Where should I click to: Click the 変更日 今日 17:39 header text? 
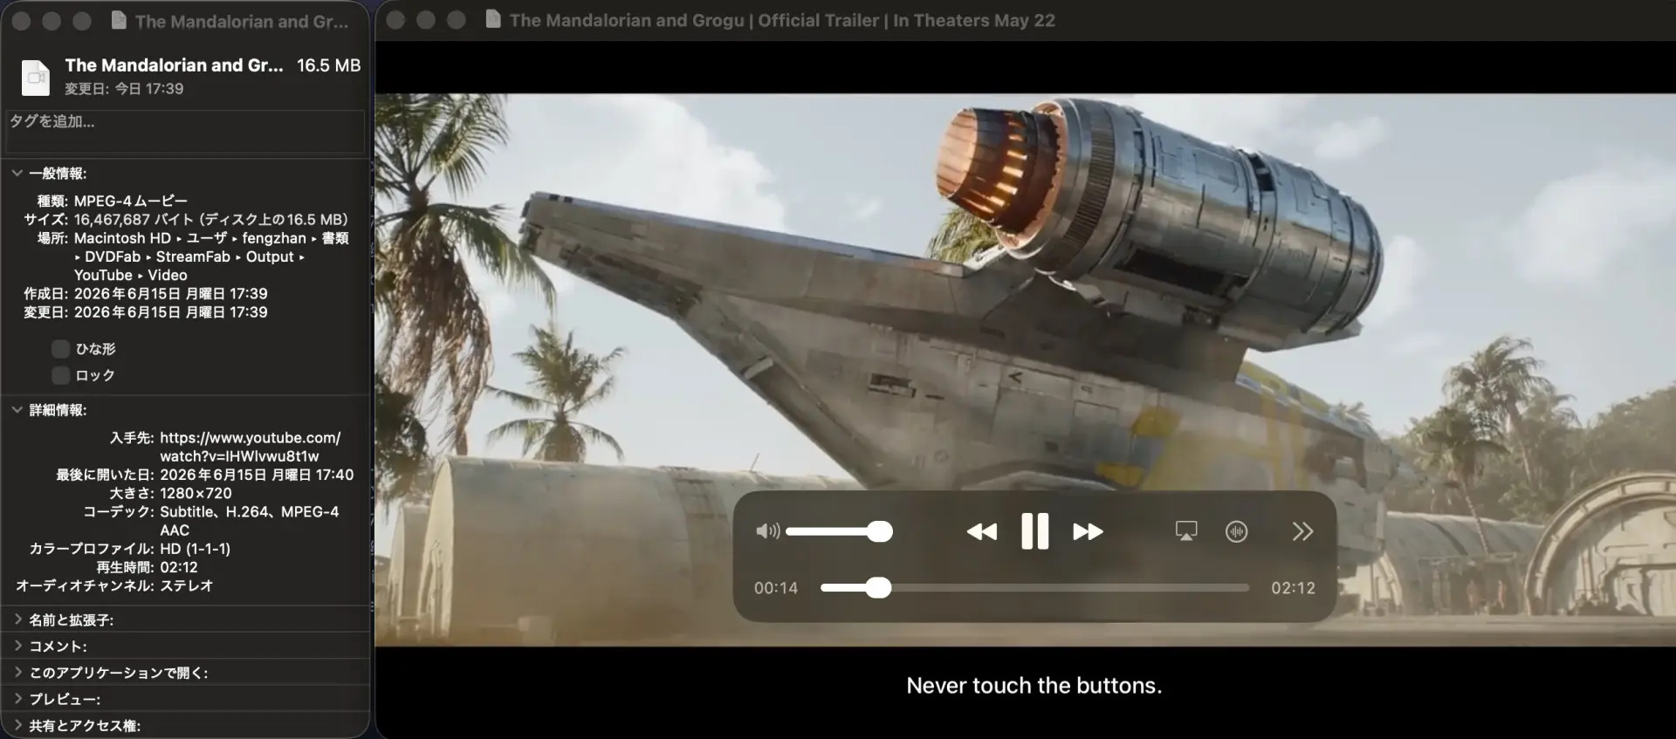pos(124,88)
